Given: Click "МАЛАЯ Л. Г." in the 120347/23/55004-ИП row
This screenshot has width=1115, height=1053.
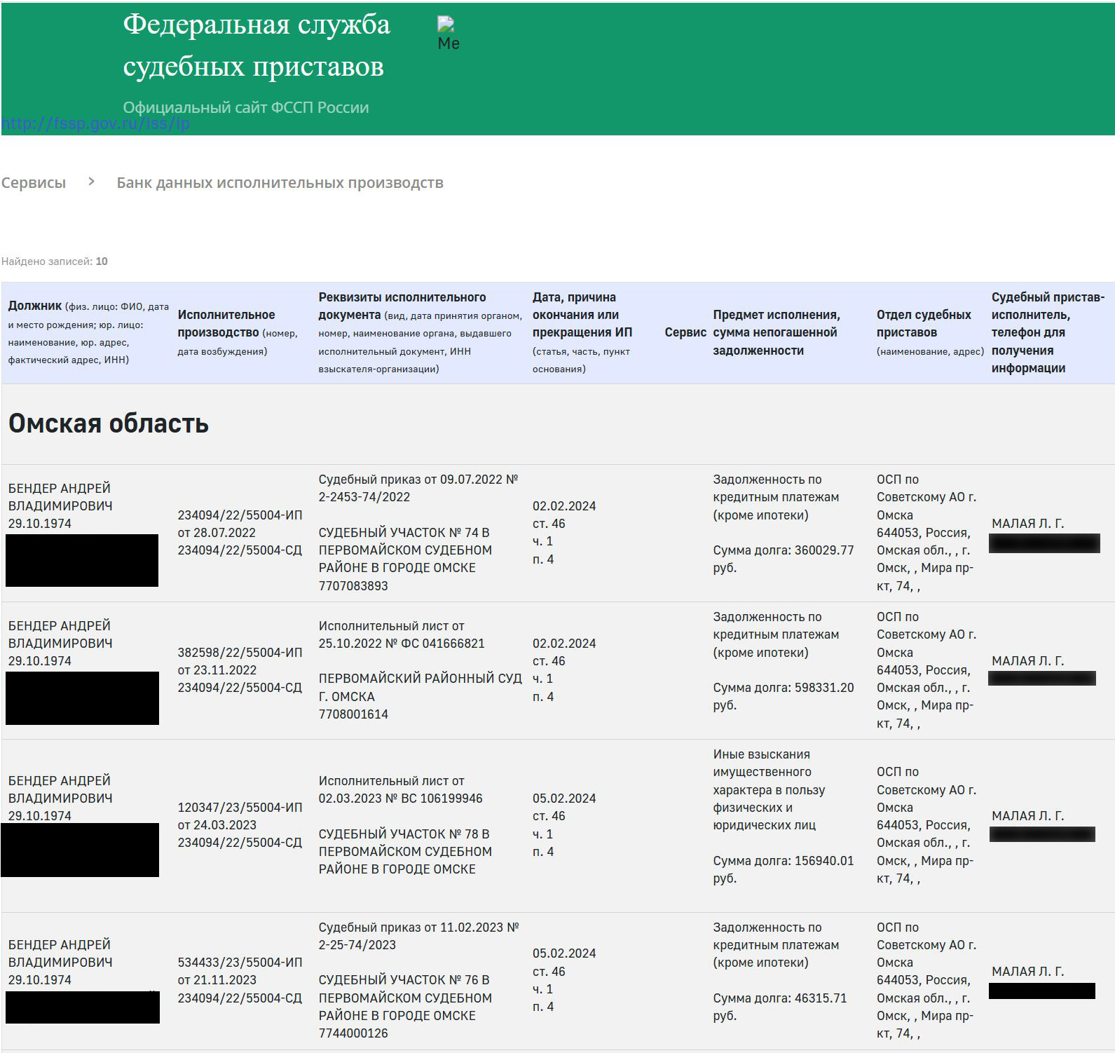Looking at the screenshot, I should click(1028, 816).
